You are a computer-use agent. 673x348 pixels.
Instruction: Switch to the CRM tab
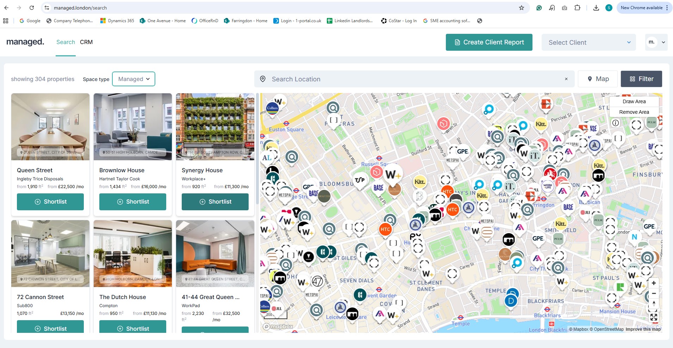click(x=86, y=42)
